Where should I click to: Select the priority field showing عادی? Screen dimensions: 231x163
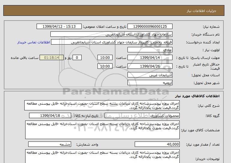click(x=150, y=50)
